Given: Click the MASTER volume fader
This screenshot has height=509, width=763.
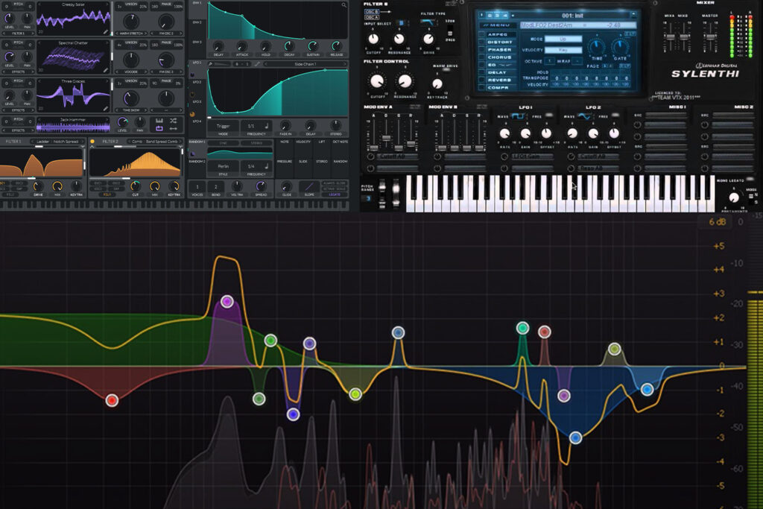Looking at the screenshot, I should (x=710, y=37).
